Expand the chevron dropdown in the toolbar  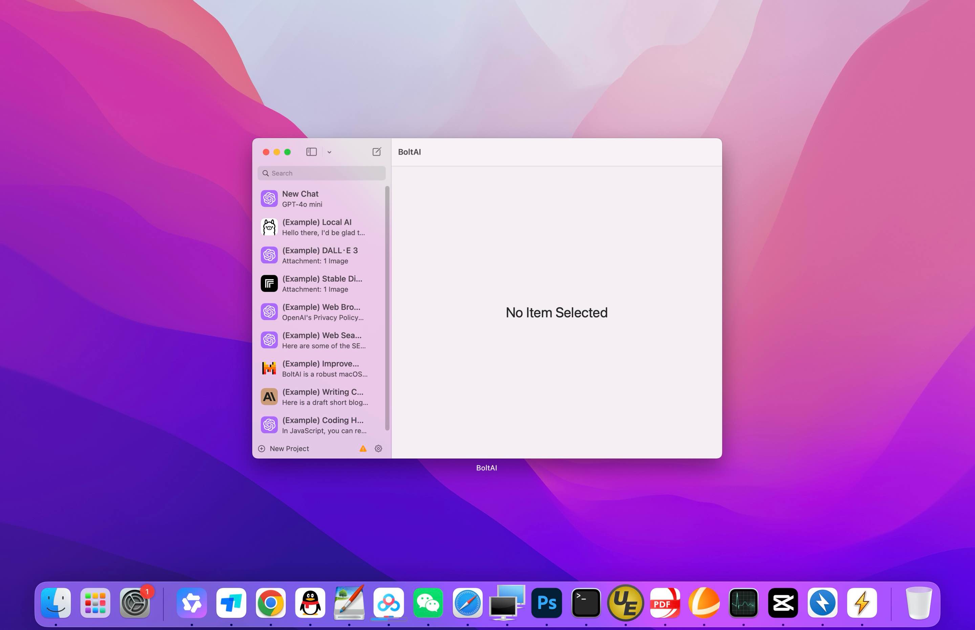pyautogui.click(x=329, y=152)
